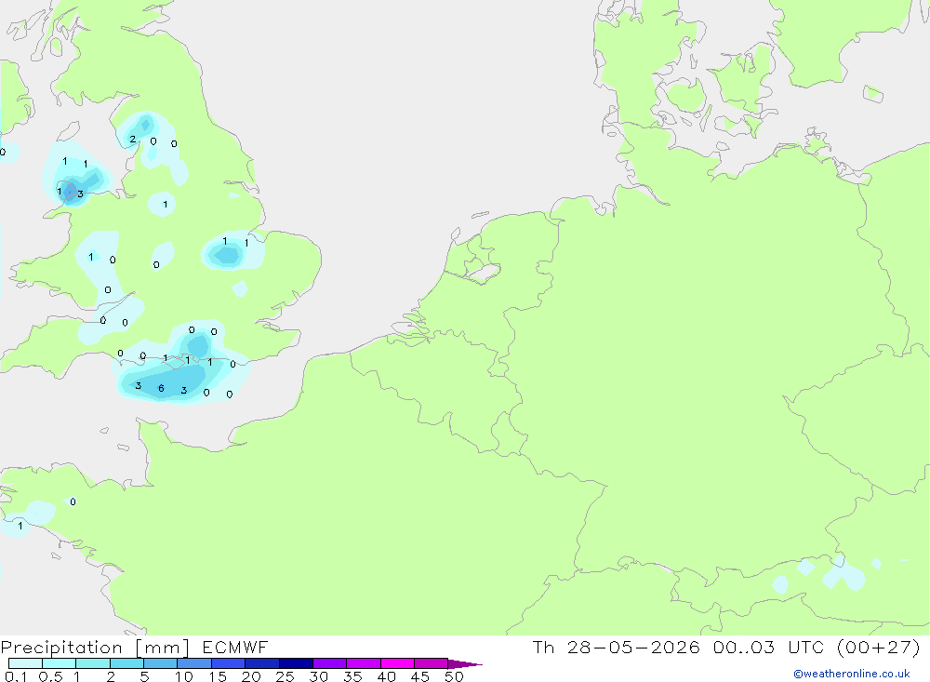Screen dimensions: 930x682
Task: Click the '15' legend scale label
Action: [218, 676]
